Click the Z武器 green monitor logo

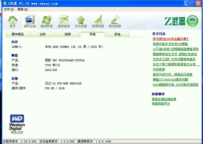tap(192, 21)
